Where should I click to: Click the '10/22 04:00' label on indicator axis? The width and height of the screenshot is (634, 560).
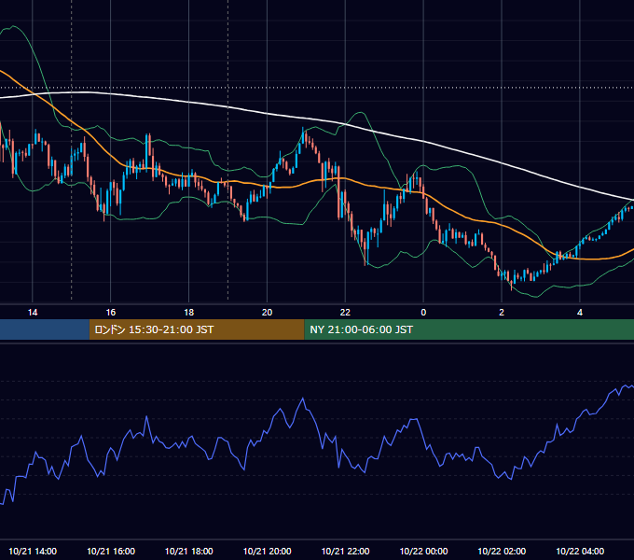click(580, 551)
